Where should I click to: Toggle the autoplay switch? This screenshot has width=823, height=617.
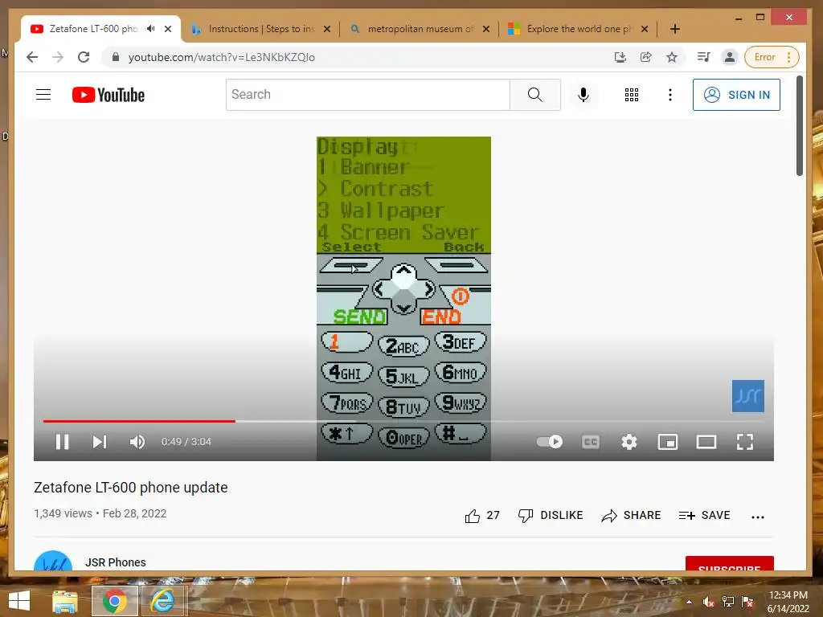pos(550,442)
